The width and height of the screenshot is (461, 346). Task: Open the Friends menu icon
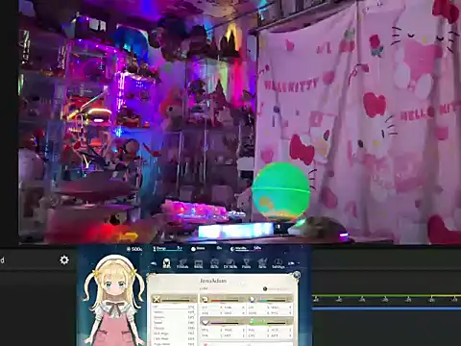click(182, 263)
